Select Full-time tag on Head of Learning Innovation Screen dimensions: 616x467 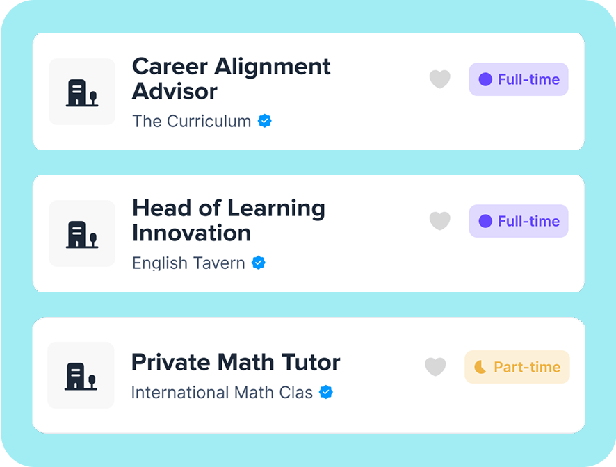click(x=519, y=221)
